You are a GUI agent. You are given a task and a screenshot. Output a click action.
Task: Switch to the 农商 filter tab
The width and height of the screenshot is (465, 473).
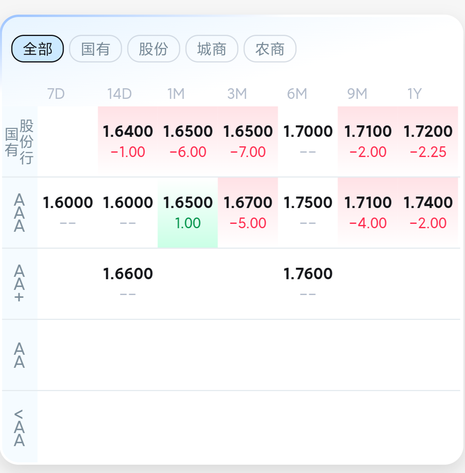270,49
